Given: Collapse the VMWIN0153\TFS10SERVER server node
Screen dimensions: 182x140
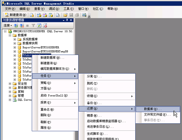Looking at the screenshot, I should (x=5, y=31).
